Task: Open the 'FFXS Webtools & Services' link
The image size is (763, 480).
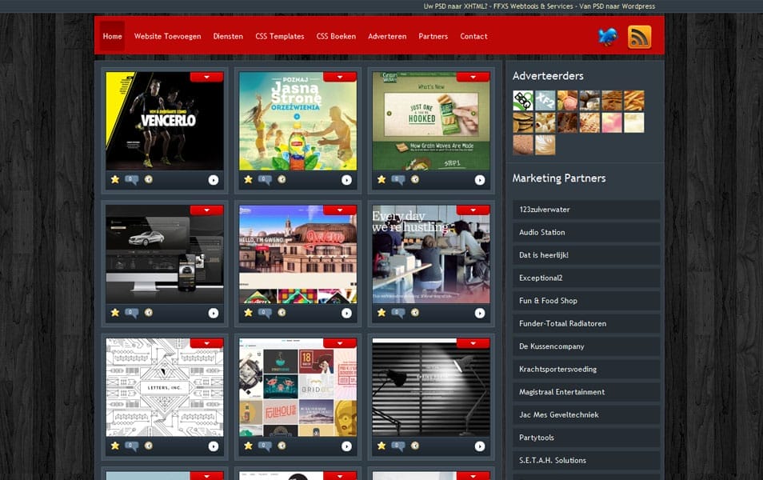Action: tap(533, 6)
